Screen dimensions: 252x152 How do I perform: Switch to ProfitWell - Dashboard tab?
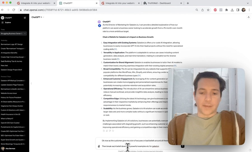tap(163, 3)
